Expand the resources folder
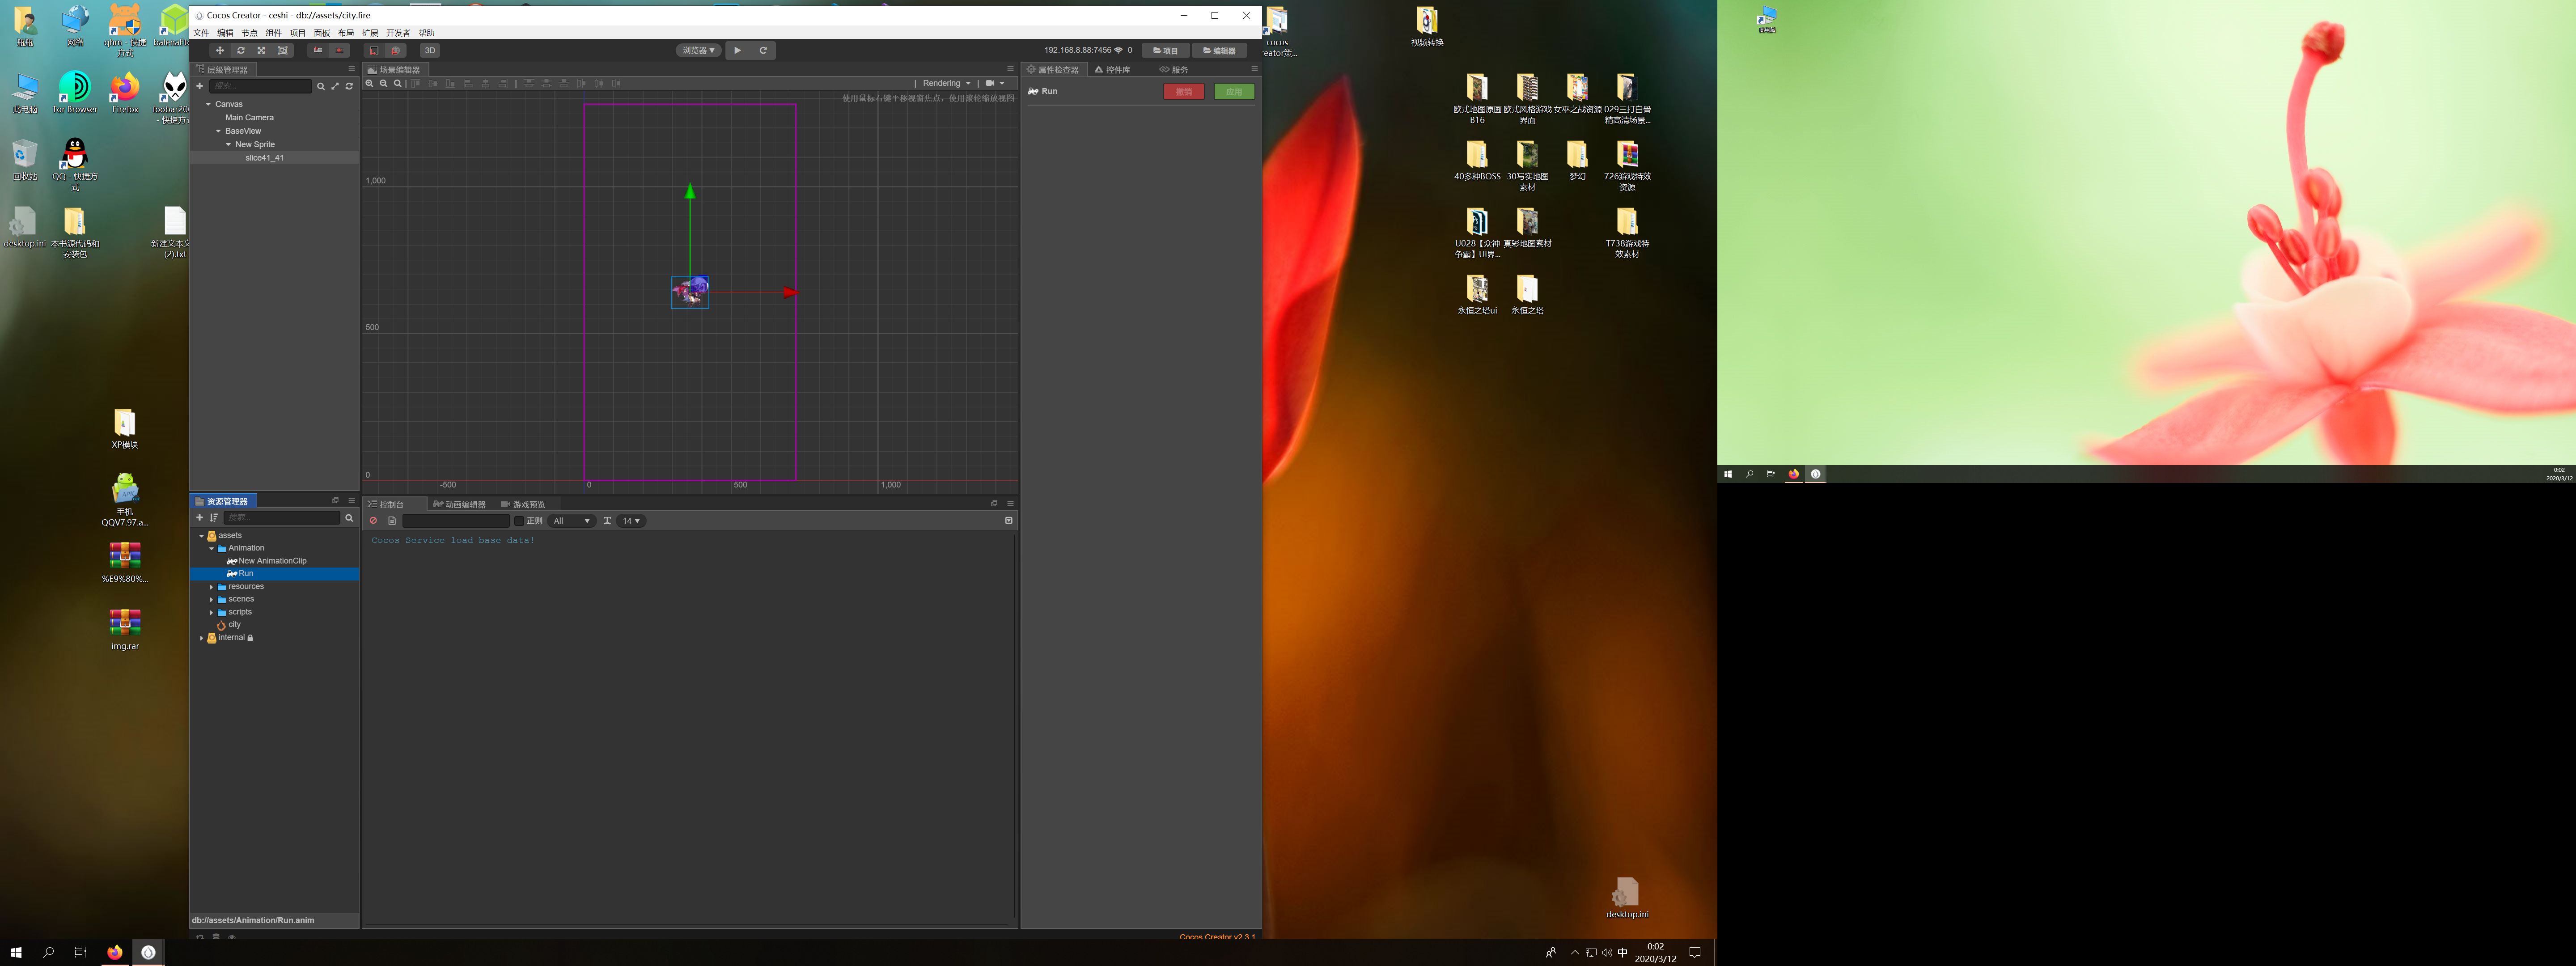 (x=211, y=587)
